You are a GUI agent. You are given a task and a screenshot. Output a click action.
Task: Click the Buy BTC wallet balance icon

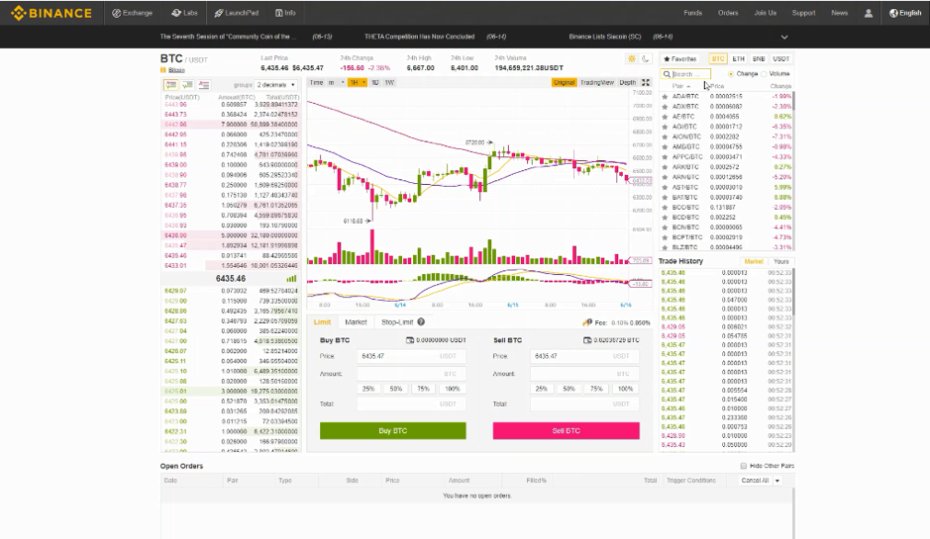coord(410,340)
